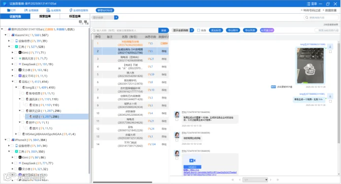Image resolution: width=341 pixels, height=184 pixels.
Task: Collapse the 聊天记录 tree node
Action: point(20,110)
